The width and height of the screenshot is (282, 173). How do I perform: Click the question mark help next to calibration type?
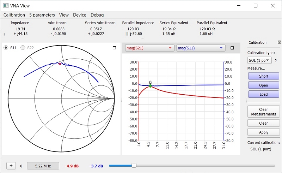276,60
